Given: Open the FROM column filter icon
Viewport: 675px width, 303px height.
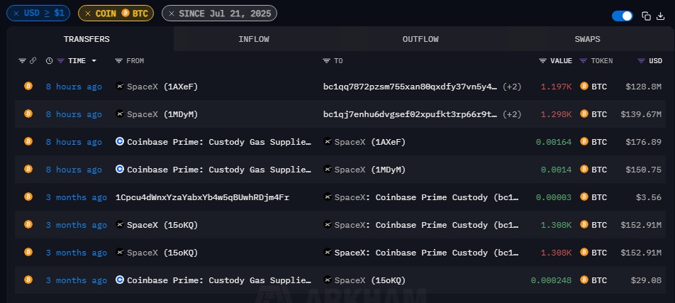Looking at the screenshot, I should coord(118,61).
